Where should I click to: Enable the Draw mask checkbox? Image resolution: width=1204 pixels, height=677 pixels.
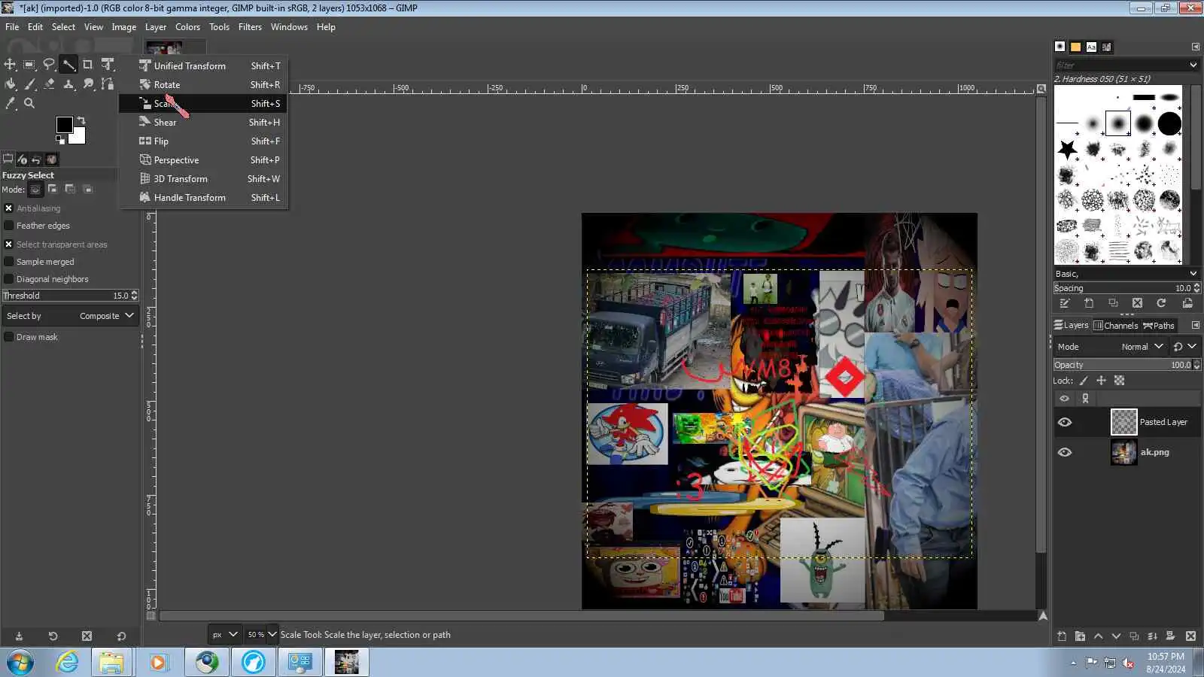coord(9,337)
